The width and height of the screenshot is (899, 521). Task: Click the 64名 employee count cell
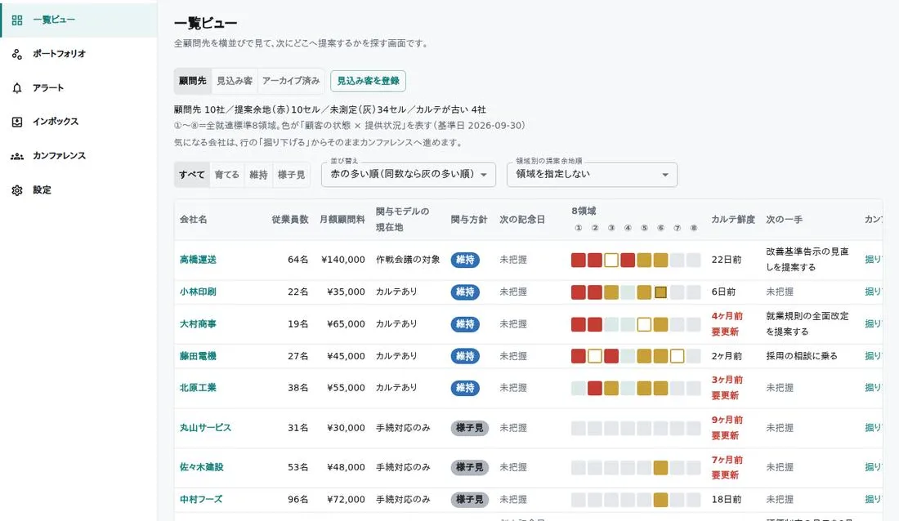click(x=298, y=260)
